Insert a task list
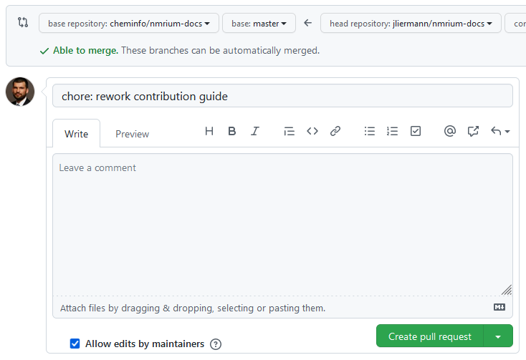Viewport: 526px width, 360px height. pyautogui.click(x=416, y=131)
